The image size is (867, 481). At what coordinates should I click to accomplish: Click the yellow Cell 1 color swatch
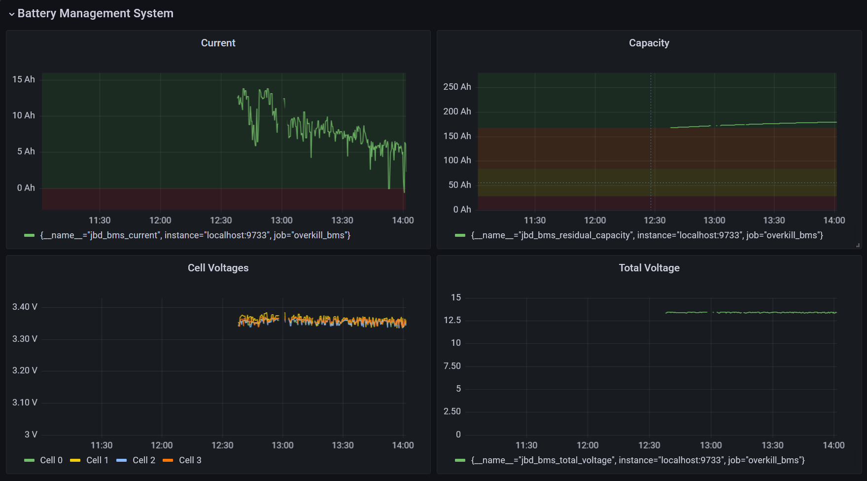[75, 460]
